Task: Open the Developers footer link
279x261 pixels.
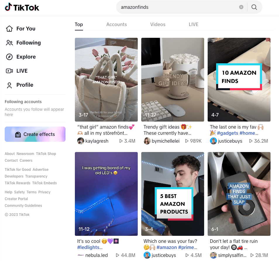Action: [14, 176]
